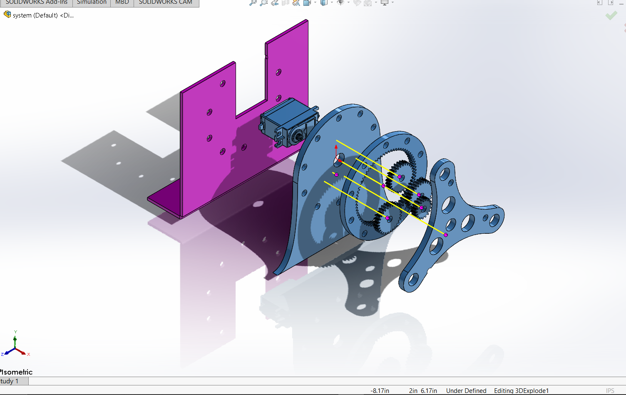
Task: Click the Edit Appearance icon
Action: [357, 2]
